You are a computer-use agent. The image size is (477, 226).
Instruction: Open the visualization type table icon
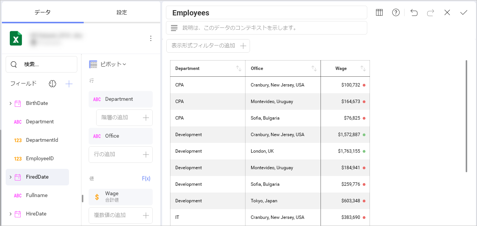click(x=379, y=12)
